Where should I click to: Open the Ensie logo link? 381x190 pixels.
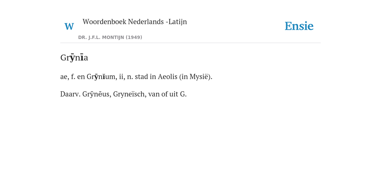(299, 26)
